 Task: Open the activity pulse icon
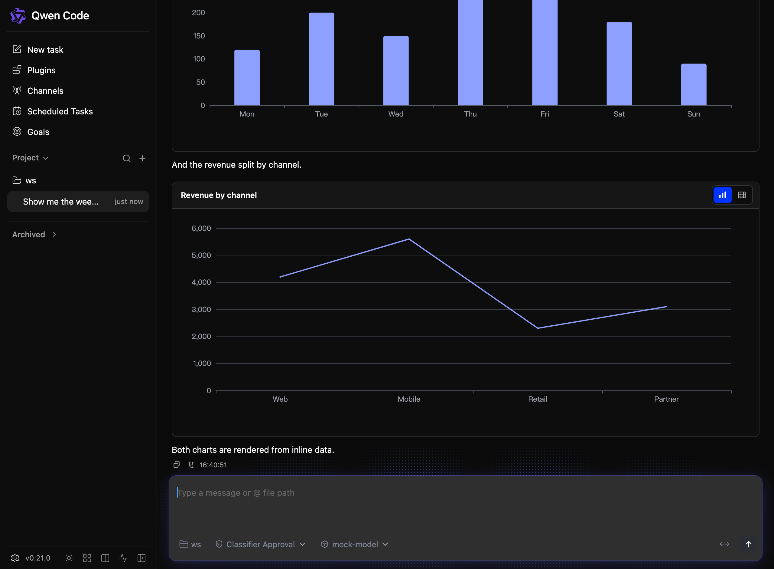click(x=123, y=558)
